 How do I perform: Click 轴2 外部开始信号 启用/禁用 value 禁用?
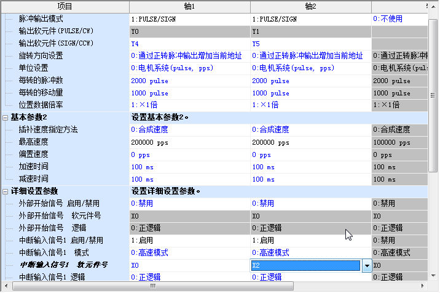coord(310,204)
